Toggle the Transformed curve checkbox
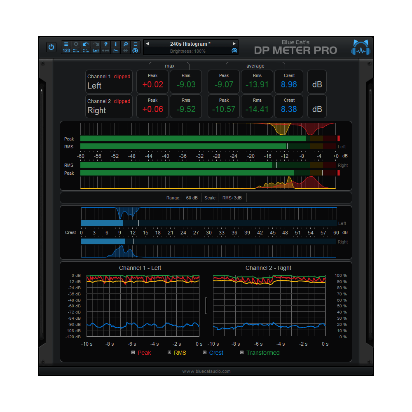 tap(242, 353)
